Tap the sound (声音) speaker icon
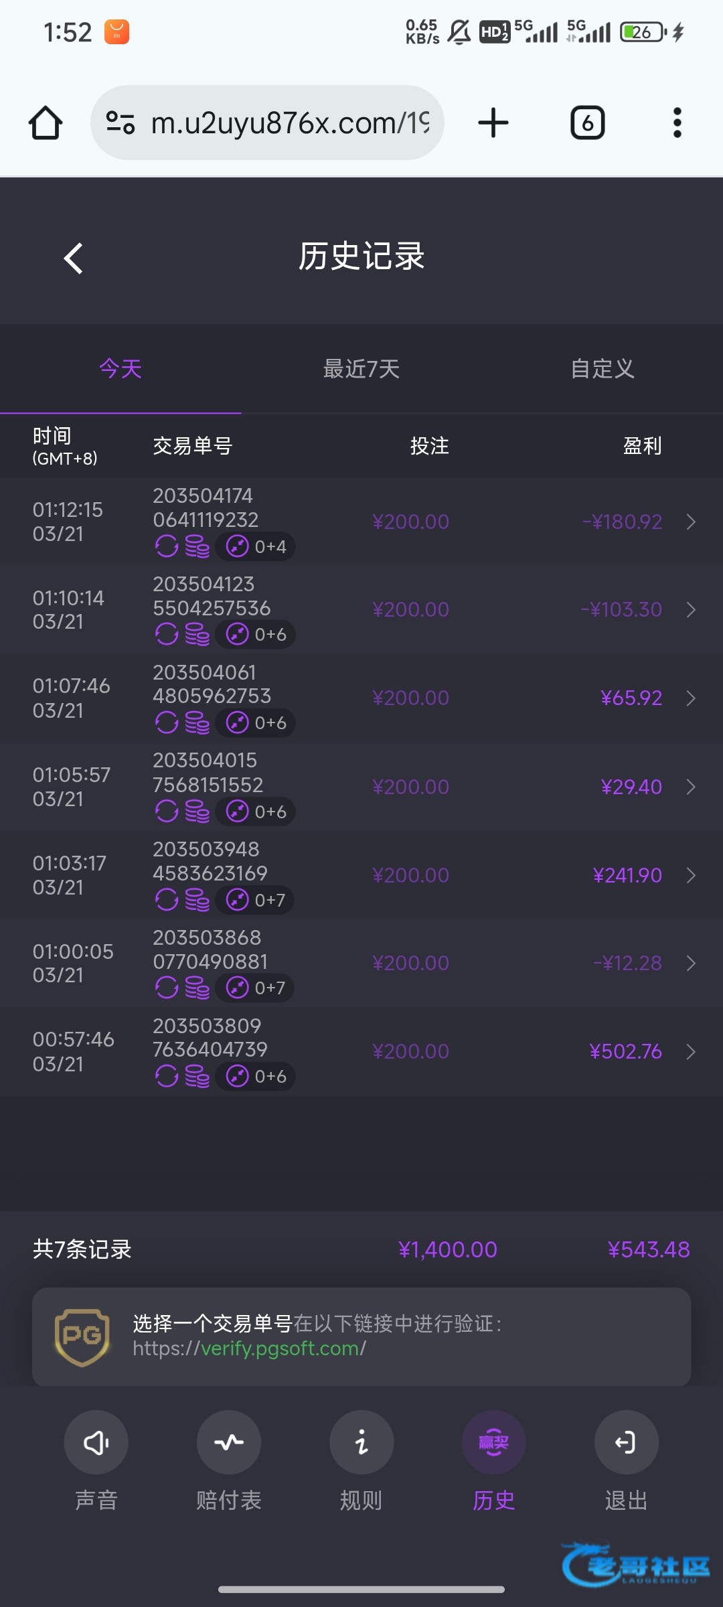This screenshot has width=723, height=1607. point(96,1442)
